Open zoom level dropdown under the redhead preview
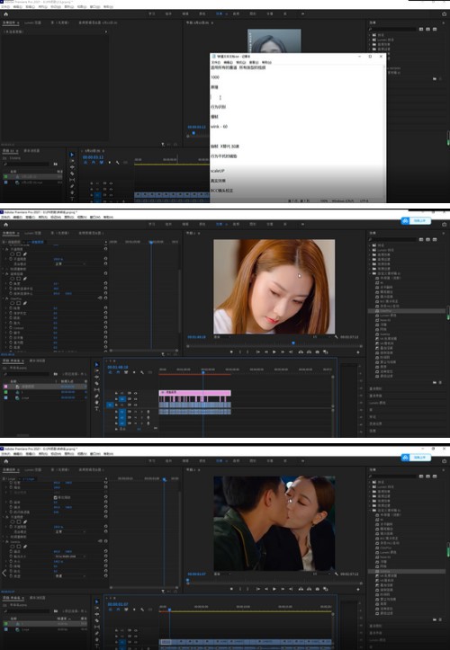450x650 pixels. click(x=222, y=337)
